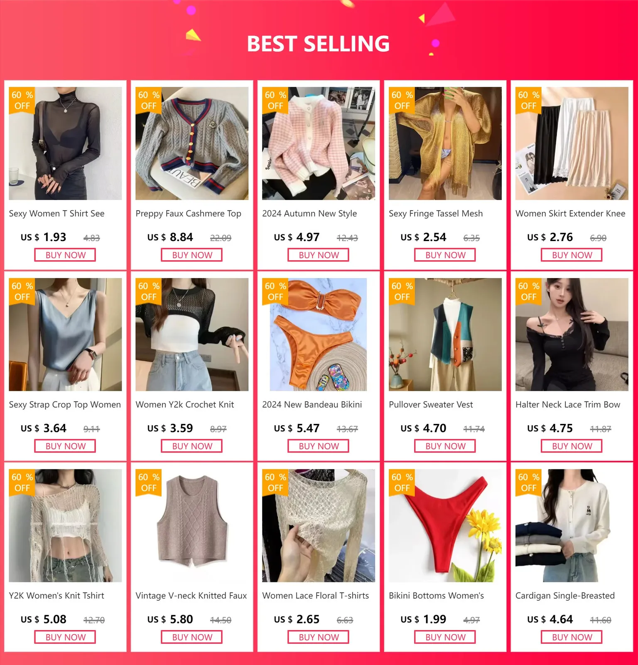This screenshot has width=638, height=665.
Task: Click the Women Skirt Extender Knee title
Action: tap(570, 214)
